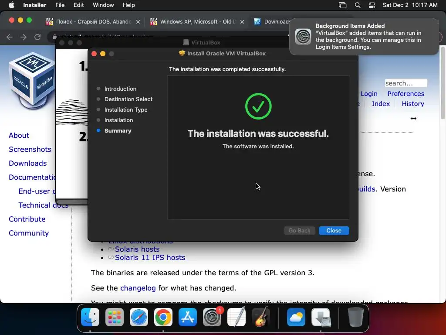Open the Edit menu
Image resolution: width=446 pixels, height=335 pixels.
(78, 5)
